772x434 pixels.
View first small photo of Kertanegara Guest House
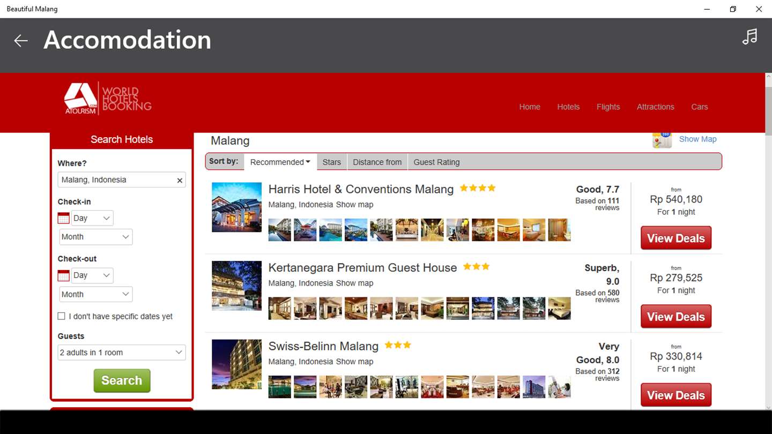tap(280, 309)
